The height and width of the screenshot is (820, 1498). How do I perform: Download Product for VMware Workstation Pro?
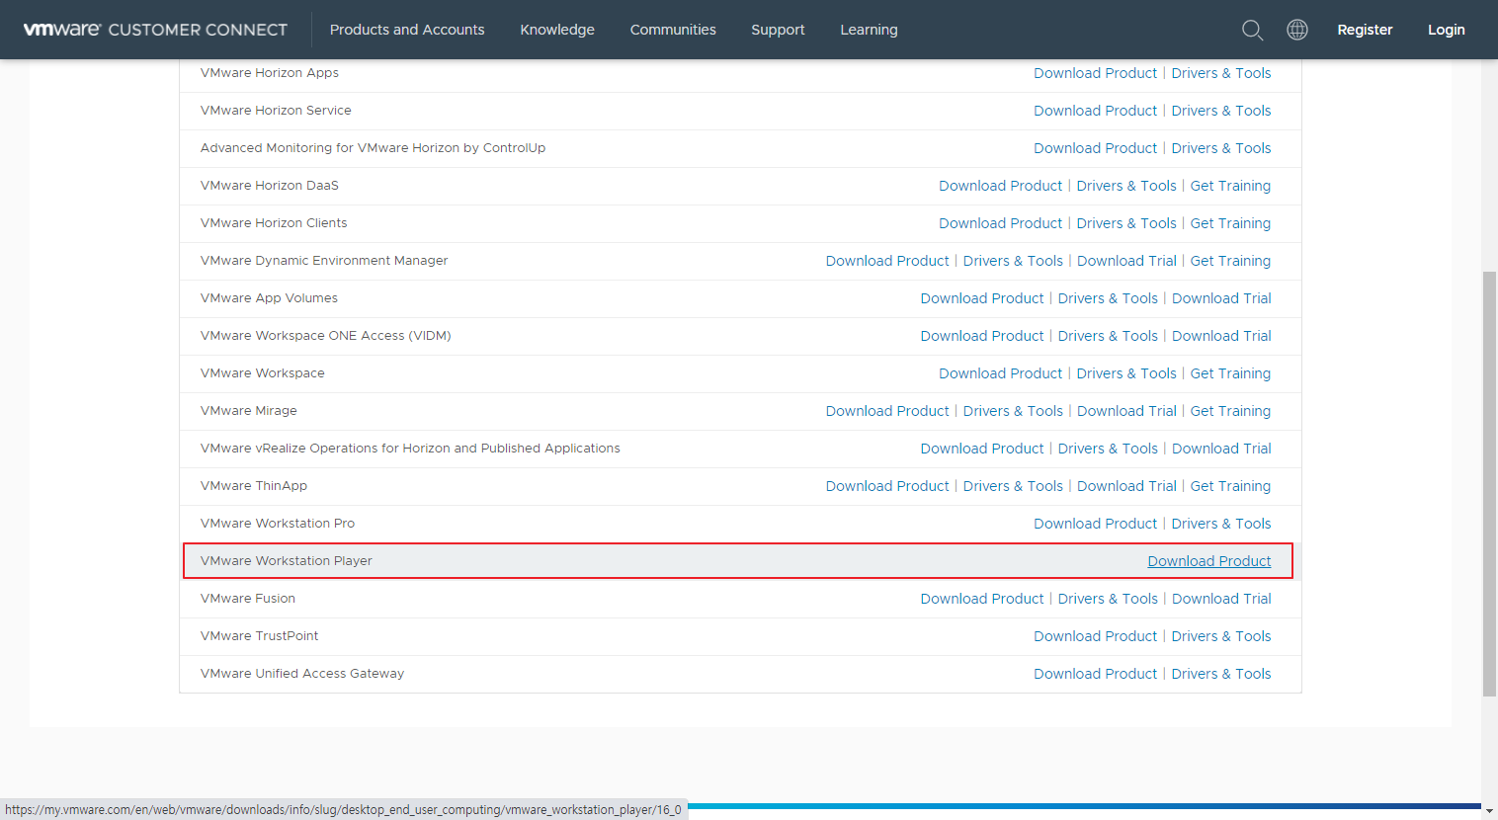tap(1095, 524)
